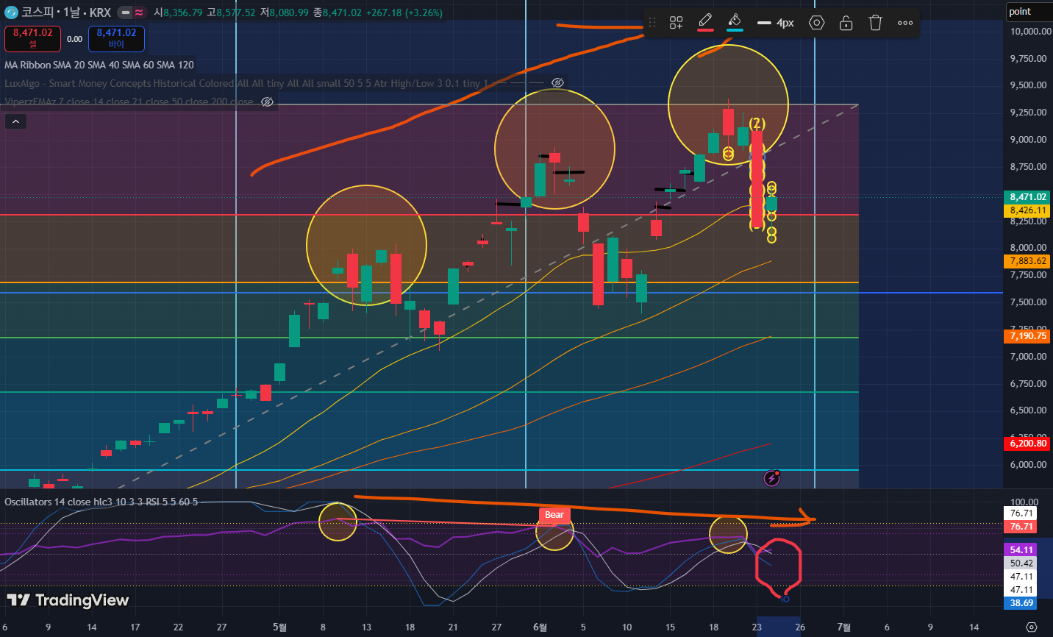
Task: Grab the floating toolbar drag handle
Action: (x=652, y=23)
